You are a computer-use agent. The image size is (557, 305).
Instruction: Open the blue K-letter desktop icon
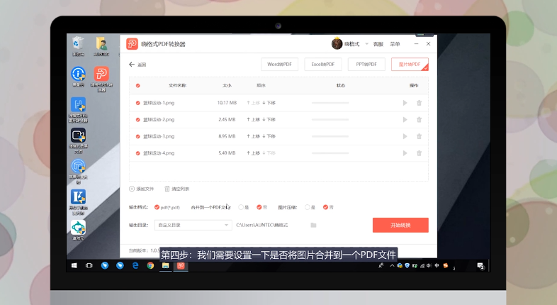click(78, 202)
